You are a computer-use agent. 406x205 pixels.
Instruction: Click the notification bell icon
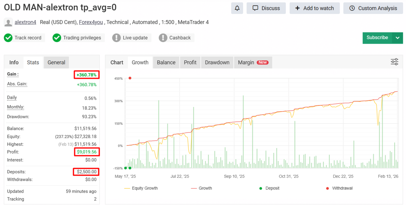pos(237,8)
